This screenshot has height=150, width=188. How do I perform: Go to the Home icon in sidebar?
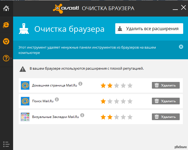pos(6,8)
